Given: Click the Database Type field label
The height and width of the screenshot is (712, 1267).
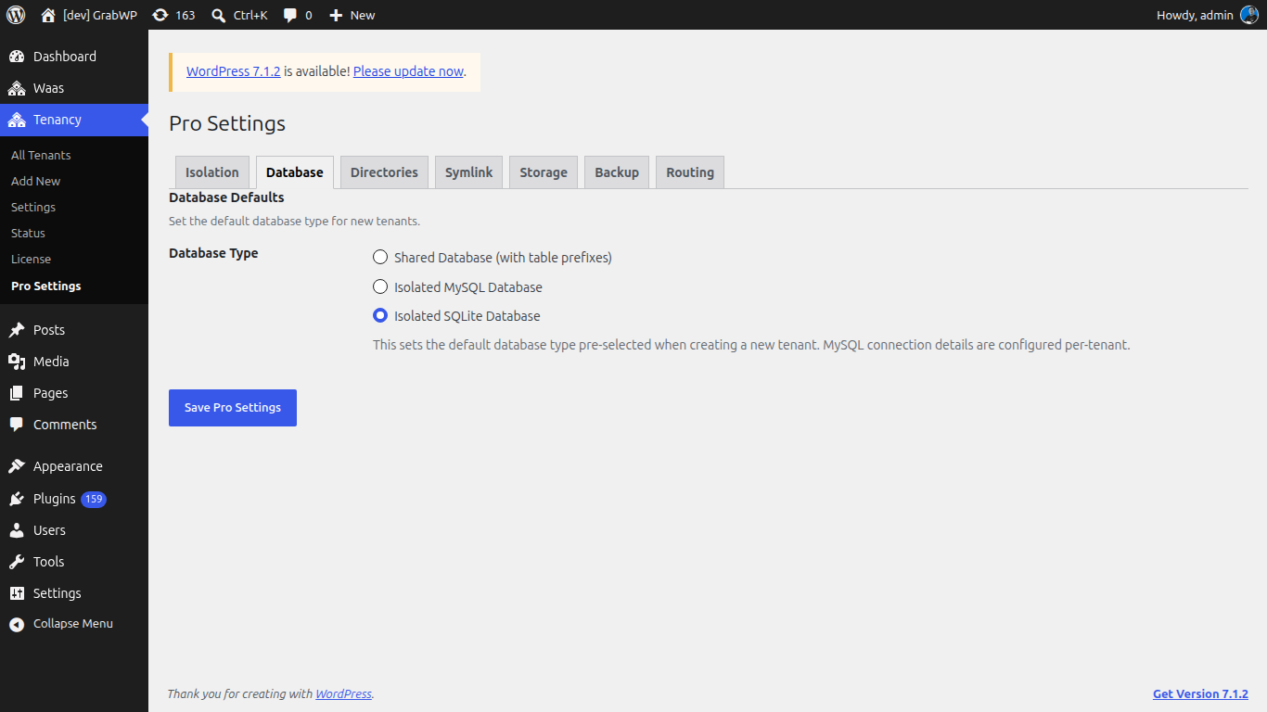Looking at the screenshot, I should tap(213, 253).
